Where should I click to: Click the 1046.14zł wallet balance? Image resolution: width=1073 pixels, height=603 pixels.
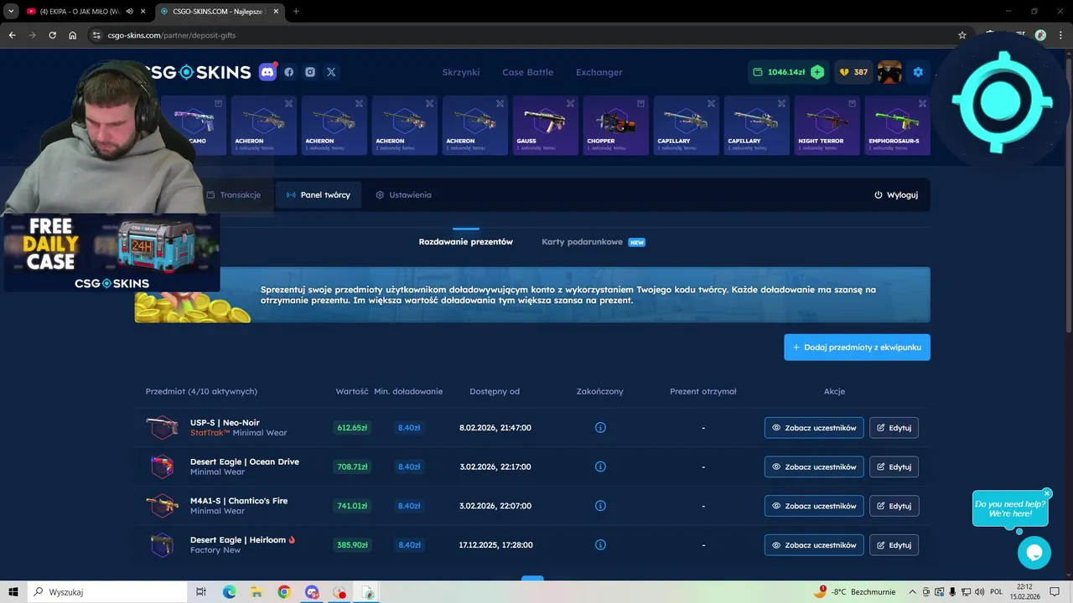click(x=779, y=72)
